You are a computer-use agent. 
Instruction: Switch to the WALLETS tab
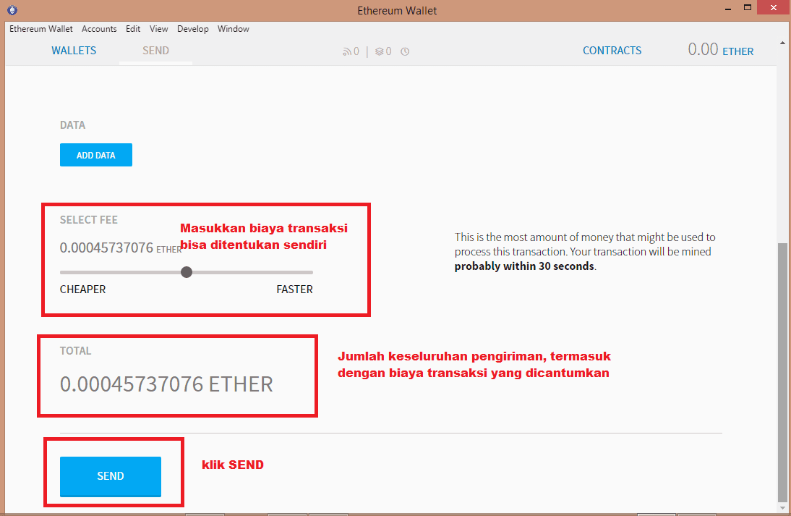pyautogui.click(x=74, y=51)
